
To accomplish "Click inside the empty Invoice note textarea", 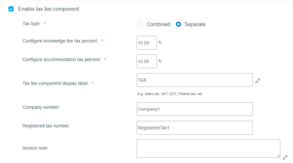I will coord(208,149).
